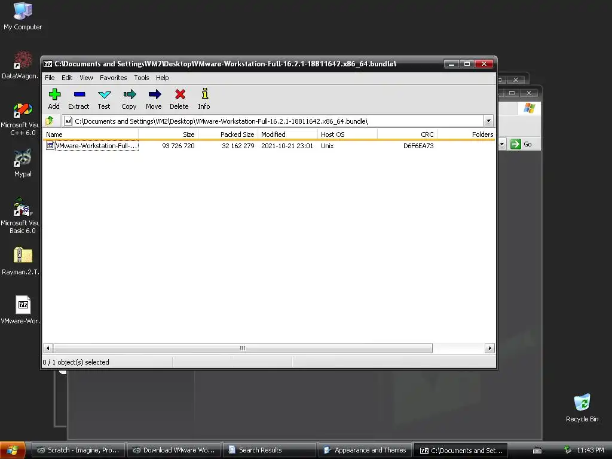Click the Unix host OS cell
Screen dimensions: 612x459
click(x=328, y=146)
